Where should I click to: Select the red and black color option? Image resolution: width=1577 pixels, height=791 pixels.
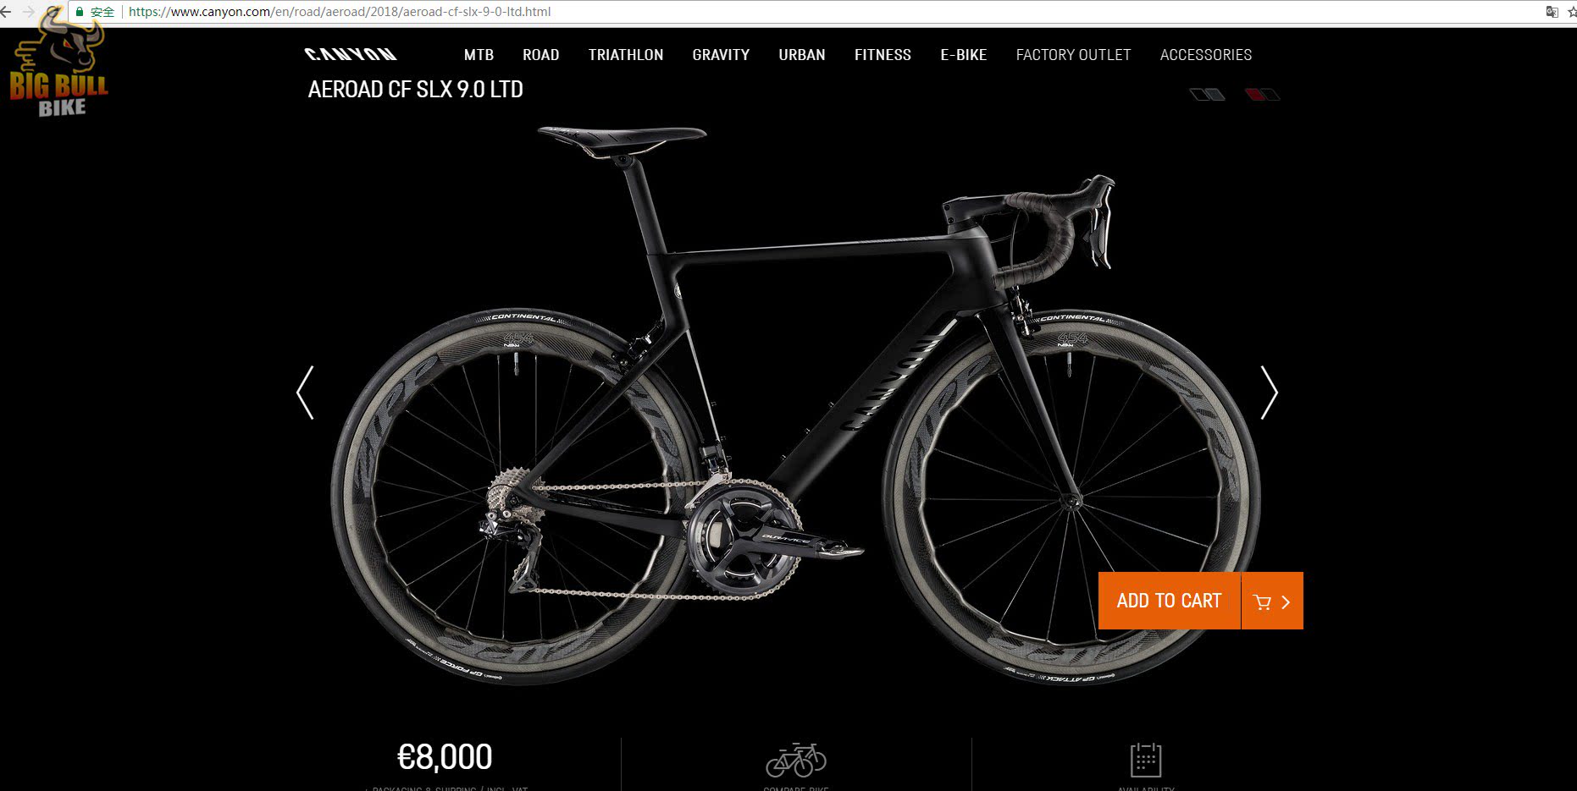(x=1262, y=95)
